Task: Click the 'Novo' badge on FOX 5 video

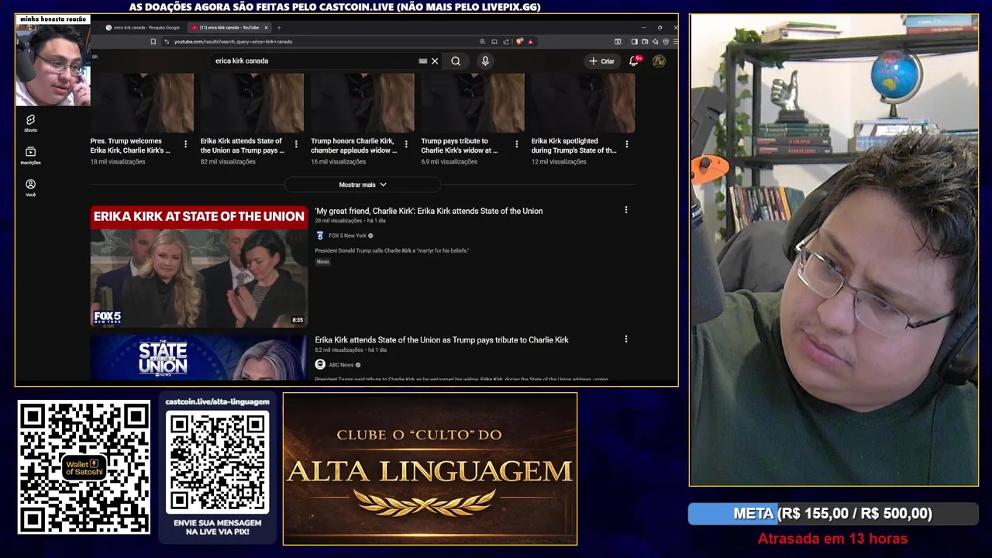Action: [x=322, y=262]
